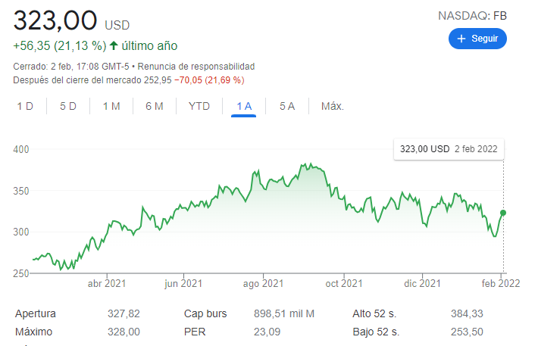Click the último año label

(149, 45)
